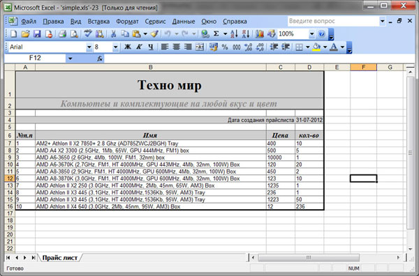The width and height of the screenshot is (419, 276).
Task: Launch the Chart Wizard icon
Action: click(260, 34)
